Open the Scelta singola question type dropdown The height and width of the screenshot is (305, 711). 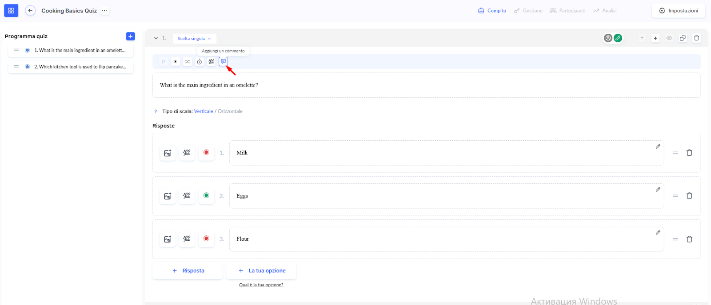194,39
